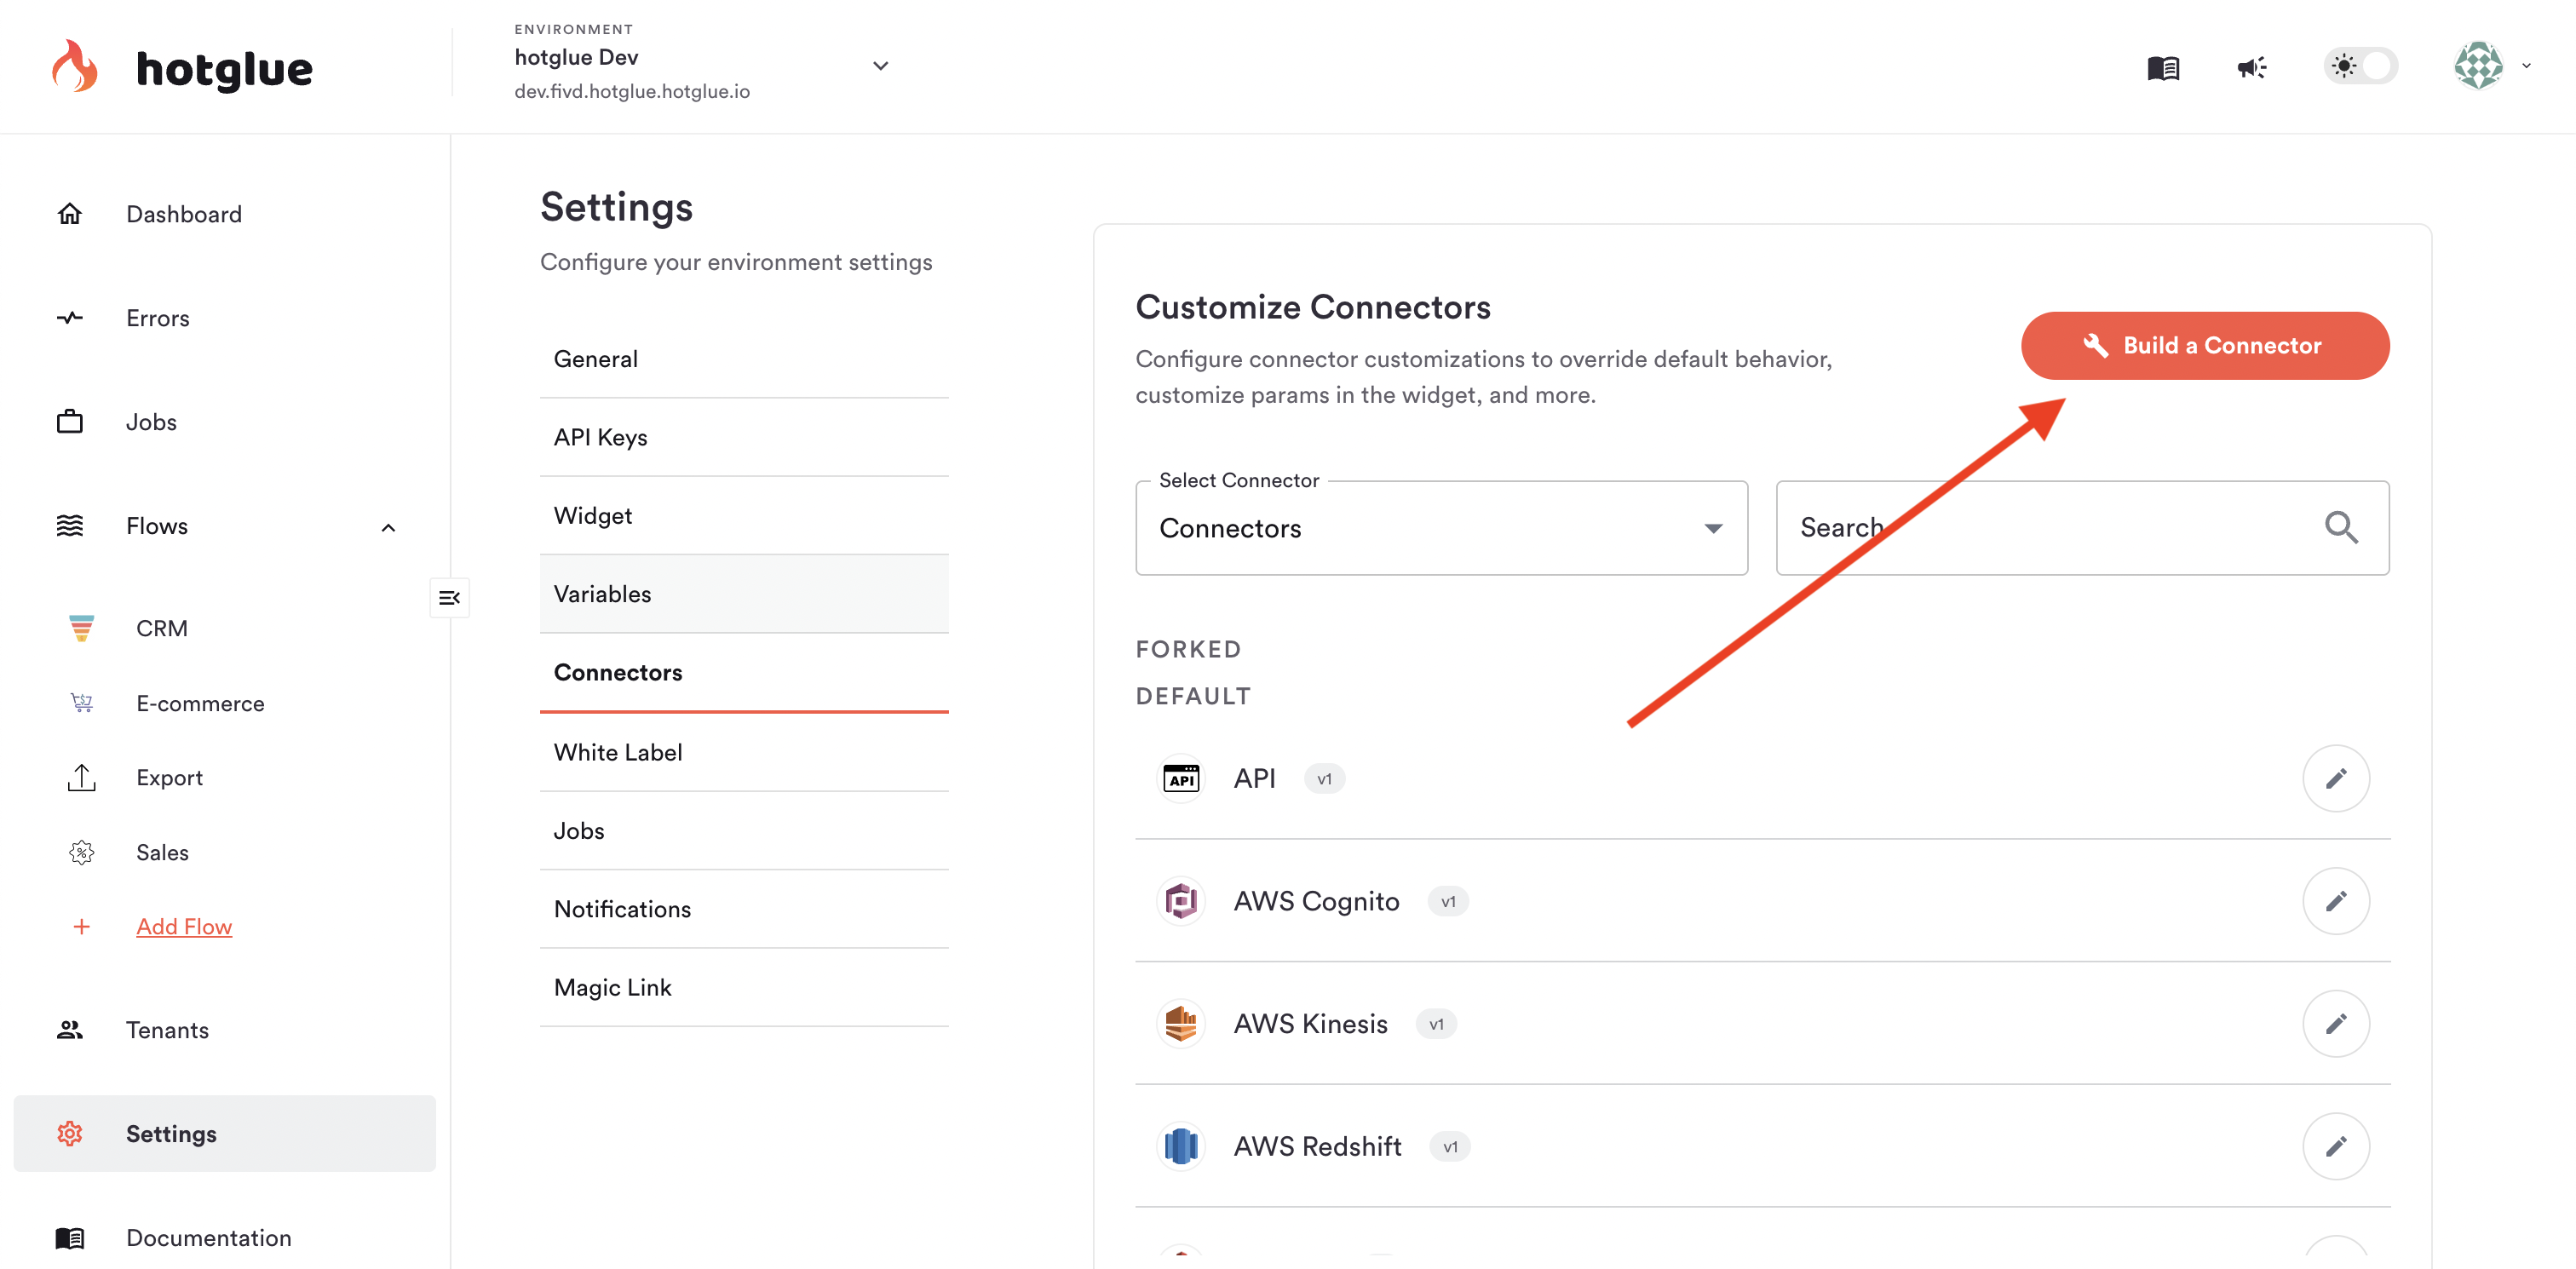Open the General settings tab
The height and width of the screenshot is (1269, 2576).
(744, 359)
